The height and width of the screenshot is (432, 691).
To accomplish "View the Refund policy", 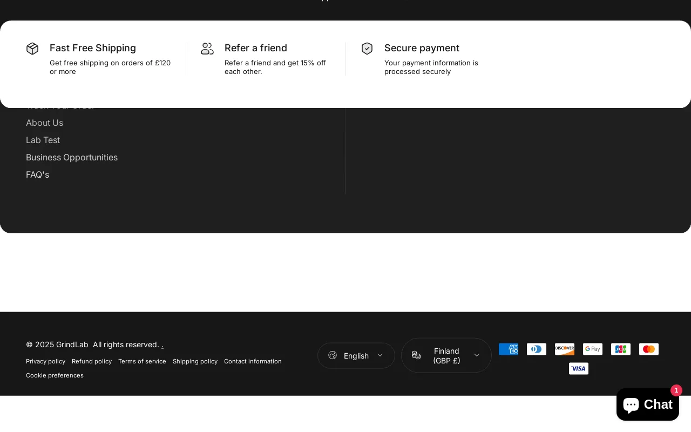I will [x=92, y=362].
